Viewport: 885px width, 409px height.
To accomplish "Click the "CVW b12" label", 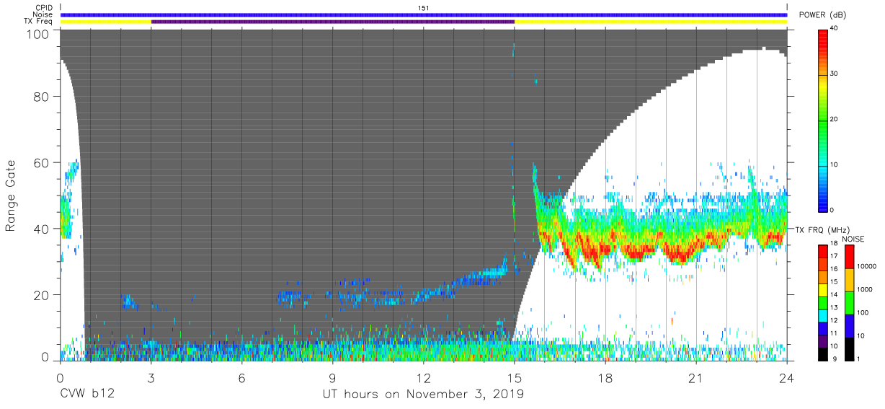I will coord(86,394).
